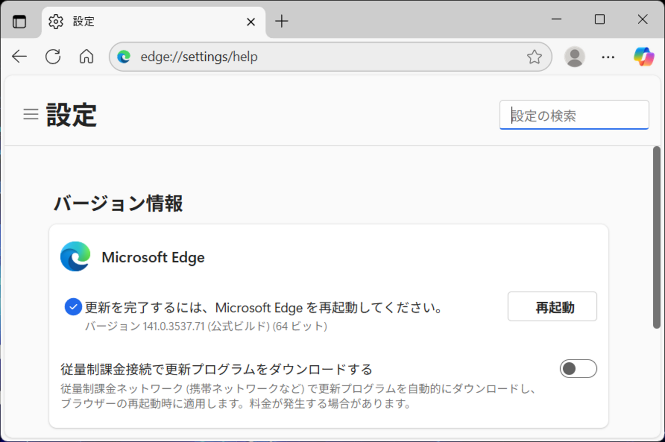The image size is (665, 442).
Task: Refresh the page with reload icon
Action: point(53,56)
